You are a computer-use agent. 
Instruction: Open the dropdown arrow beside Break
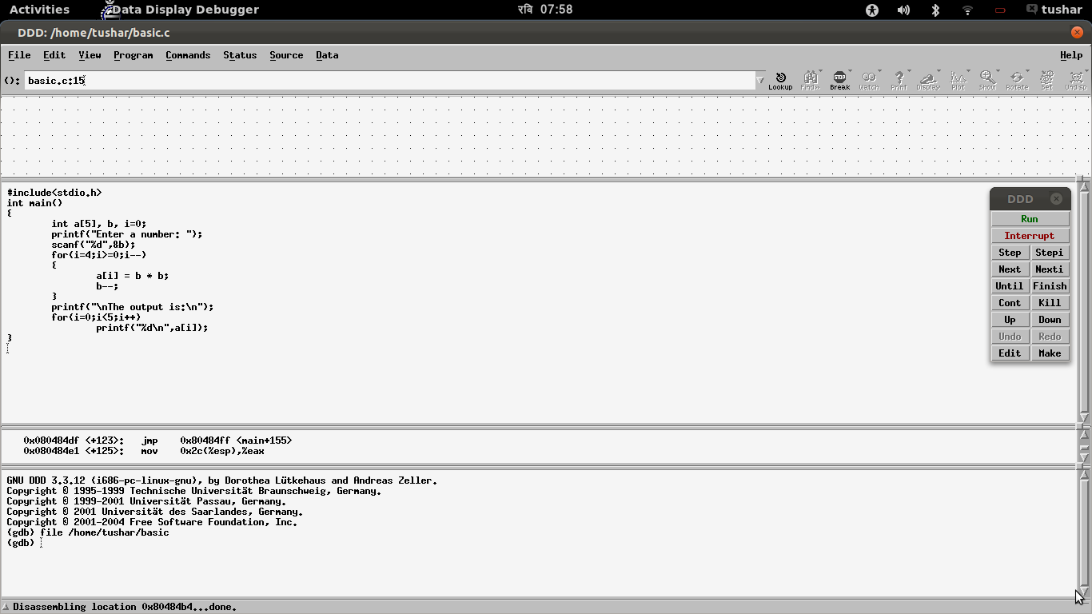coord(849,71)
